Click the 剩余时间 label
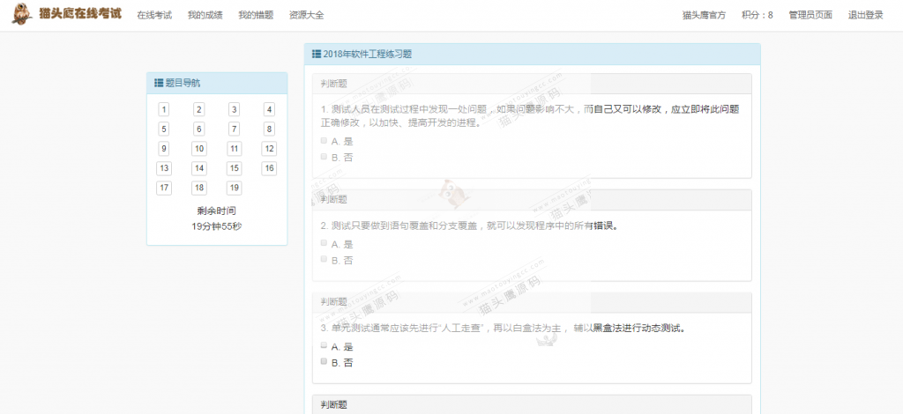Screen dimensions: 903x414 coord(217,211)
